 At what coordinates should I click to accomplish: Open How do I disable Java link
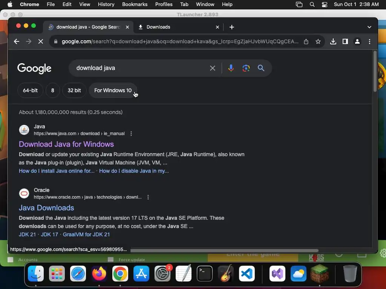coord(134,171)
